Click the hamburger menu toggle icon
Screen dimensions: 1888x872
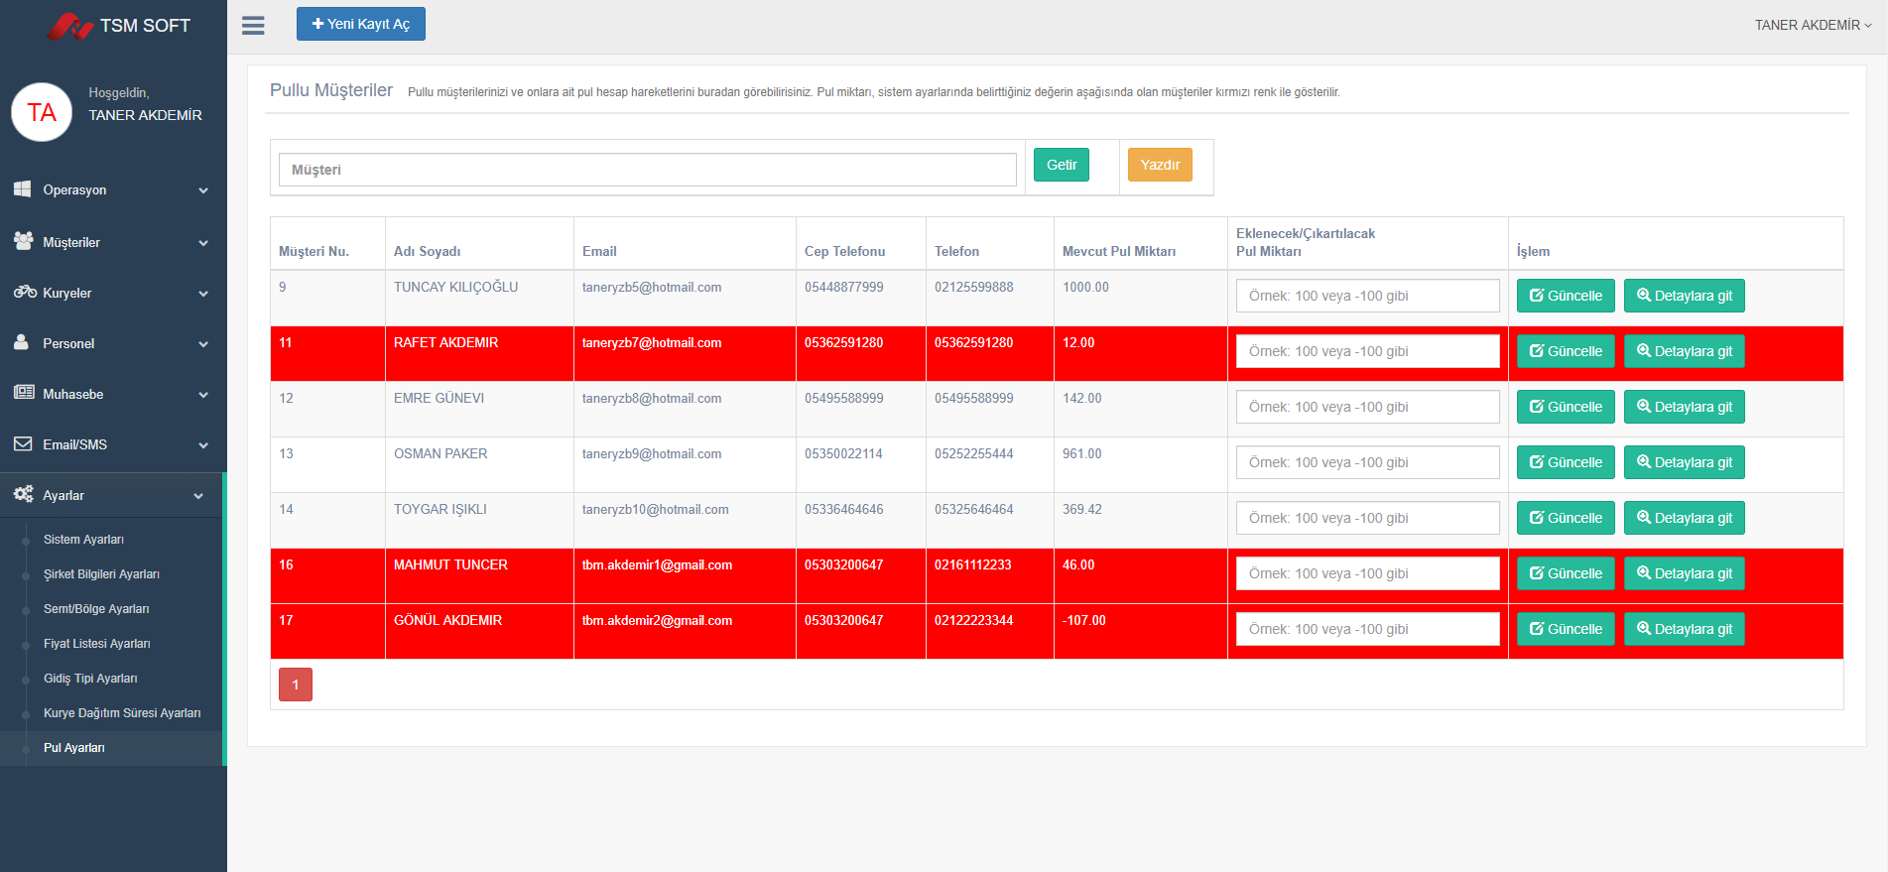pos(253,26)
